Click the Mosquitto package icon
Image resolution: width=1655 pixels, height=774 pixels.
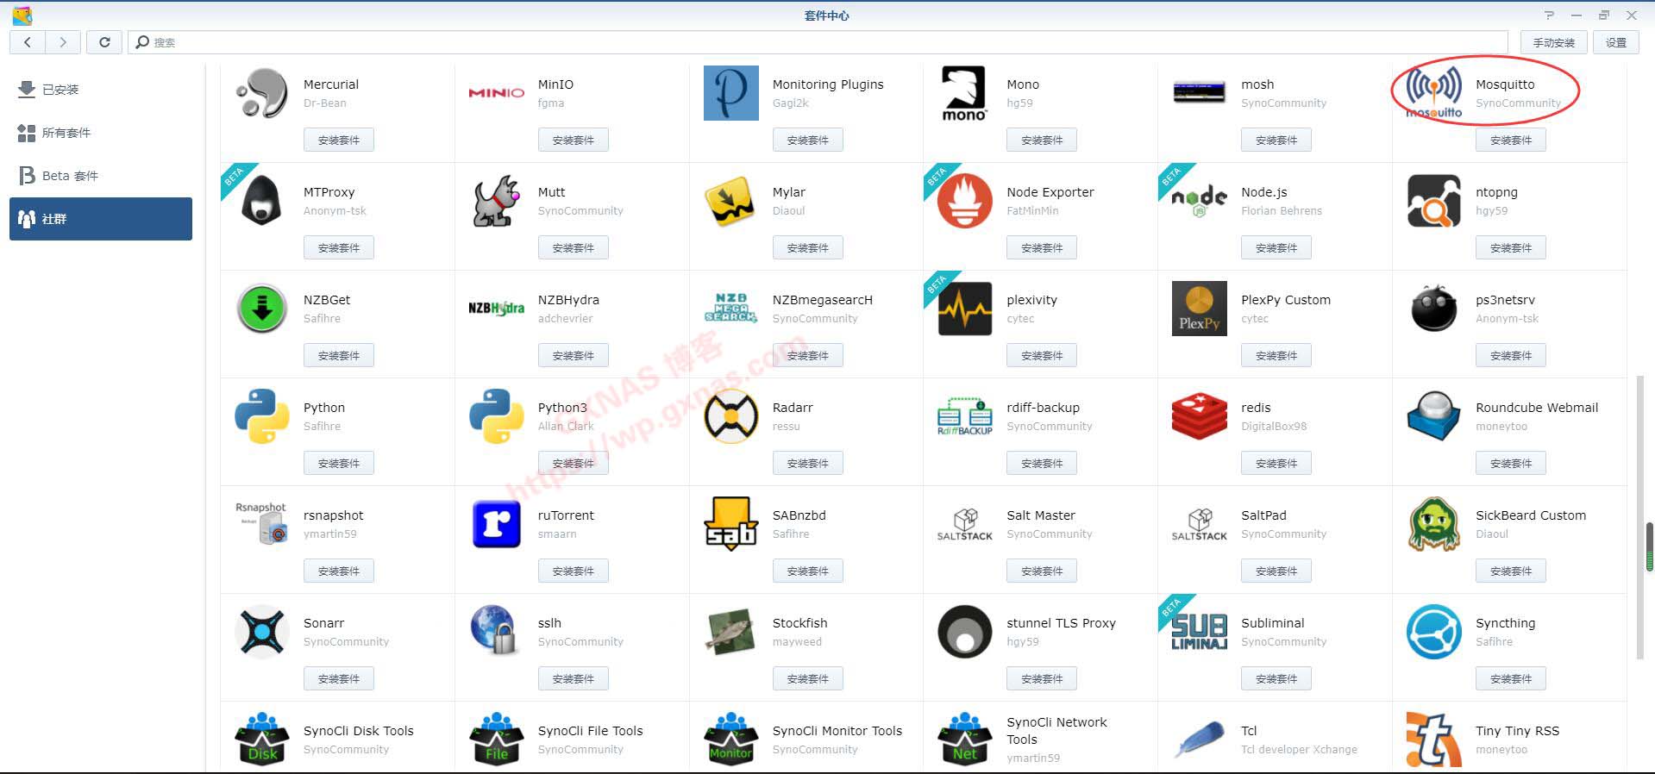pos(1434,93)
